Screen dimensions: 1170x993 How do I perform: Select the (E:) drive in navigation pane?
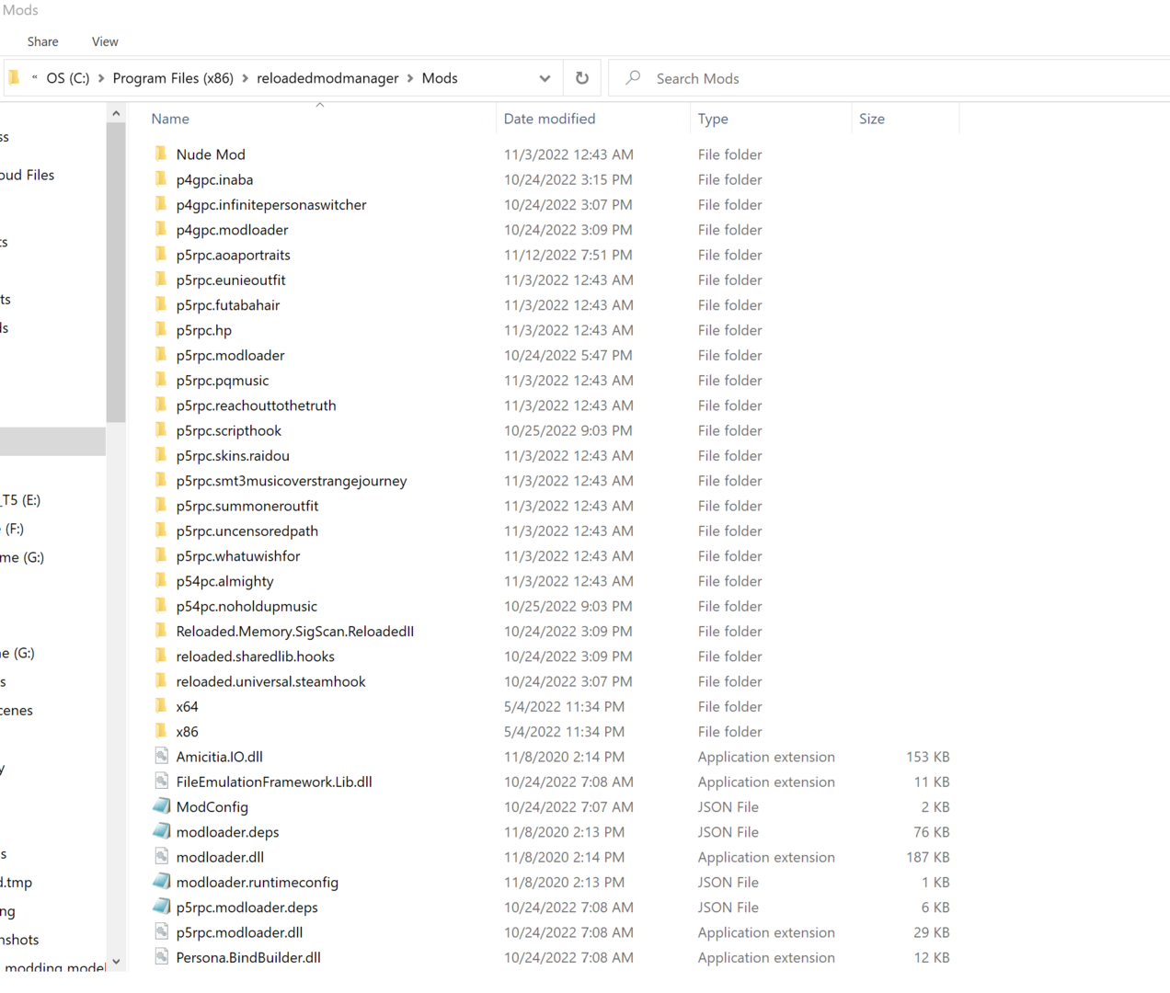pyautogui.click(x=20, y=500)
